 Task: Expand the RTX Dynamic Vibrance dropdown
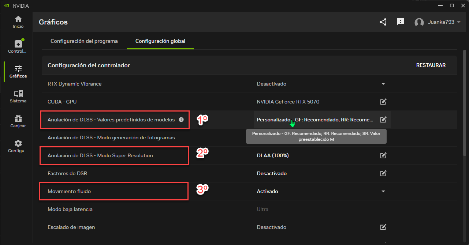point(383,84)
